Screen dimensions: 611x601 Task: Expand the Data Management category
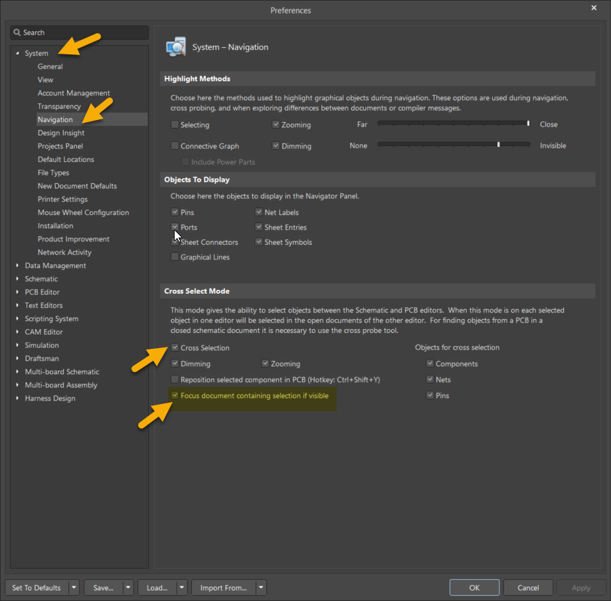tap(17, 265)
